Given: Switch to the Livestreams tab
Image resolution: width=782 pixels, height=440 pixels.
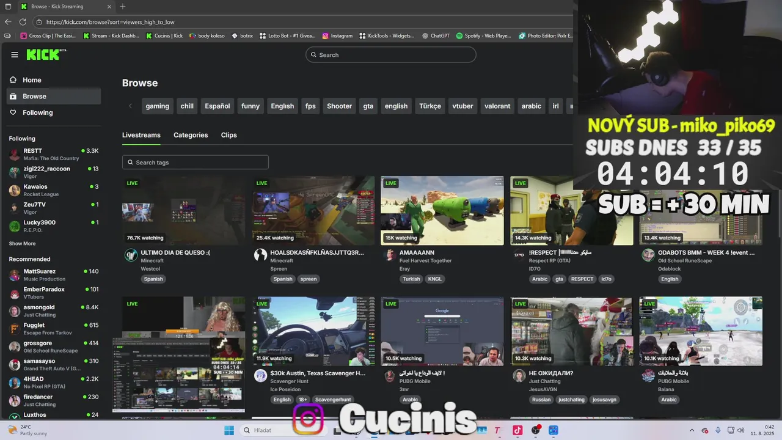Looking at the screenshot, I should pyautogui.click(x=141, y=135).
